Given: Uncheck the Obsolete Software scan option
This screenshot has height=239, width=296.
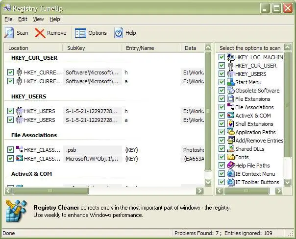Looking at the screenshot, I should (222, 91).
